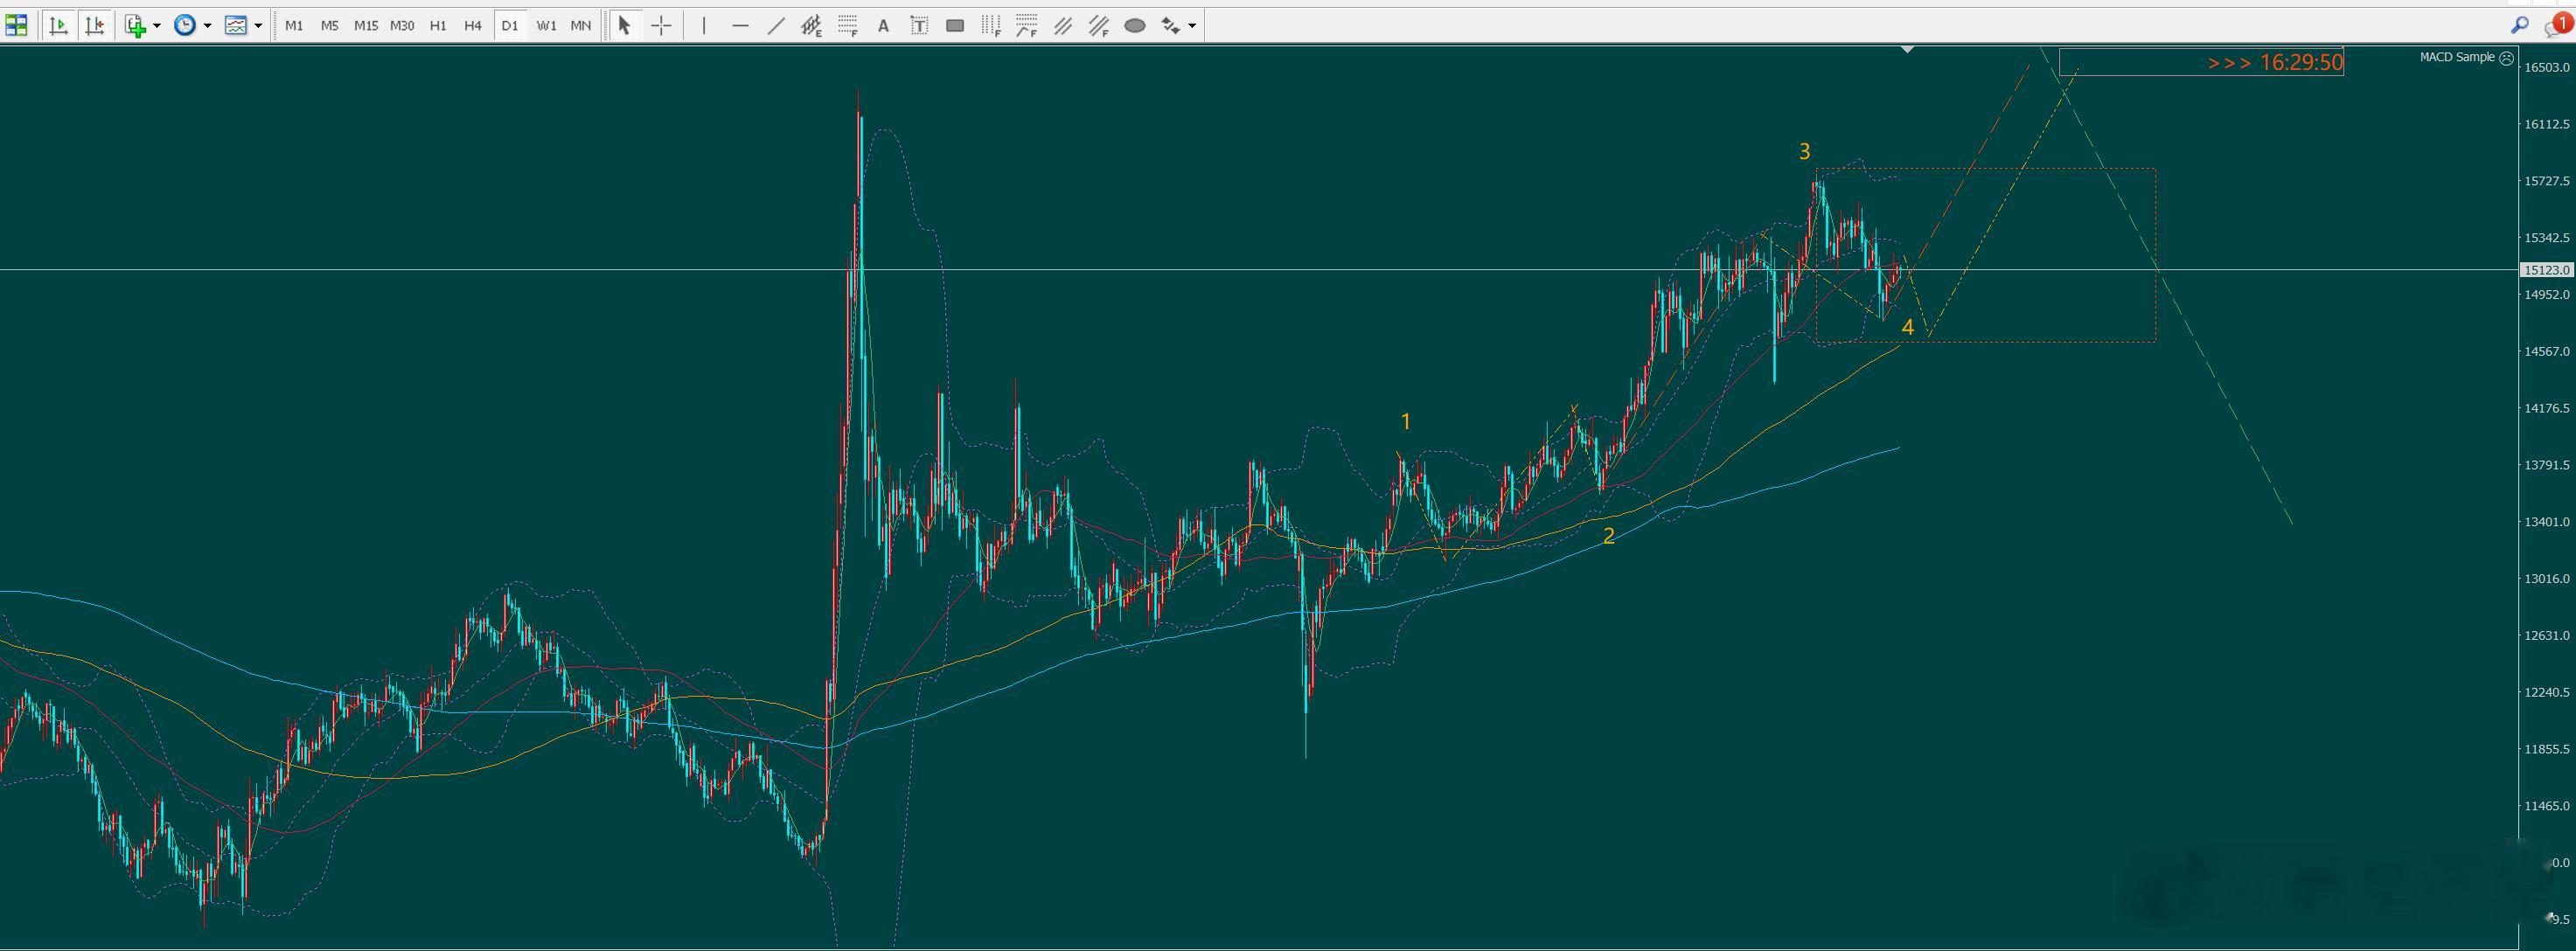Expand the chart templates dropdown arrow

(x=258, y=26)
